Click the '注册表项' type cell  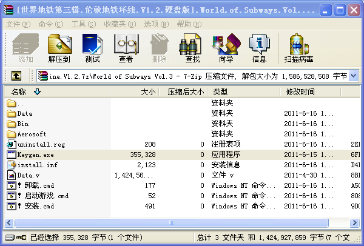point(226,144)
